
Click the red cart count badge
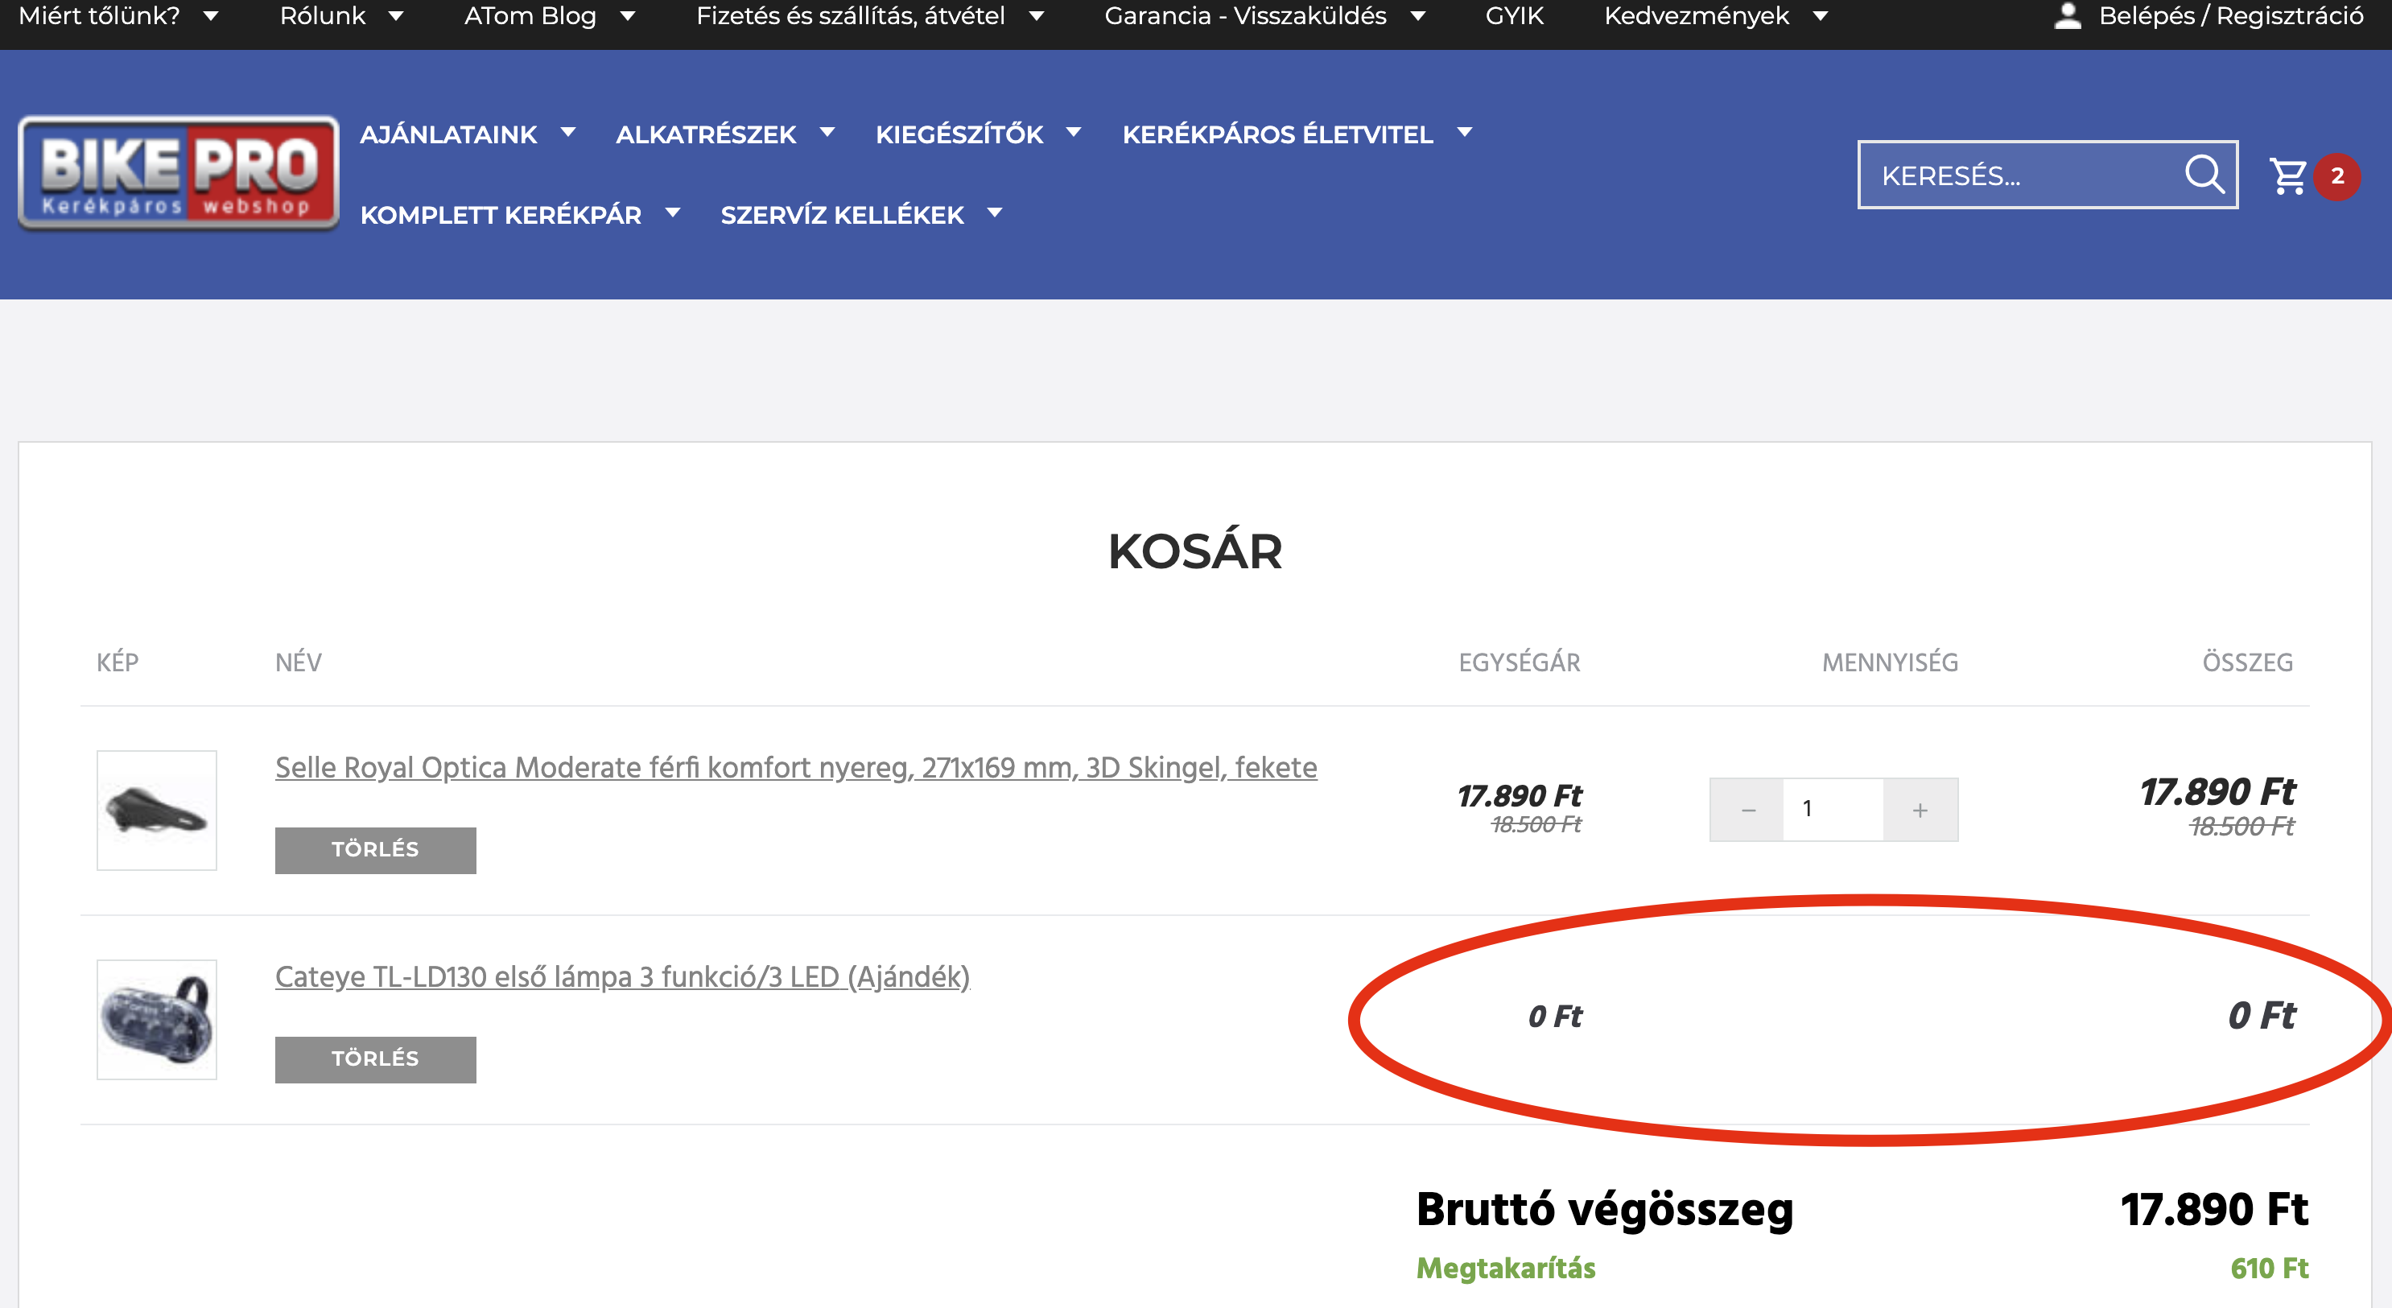[2337, 175]
